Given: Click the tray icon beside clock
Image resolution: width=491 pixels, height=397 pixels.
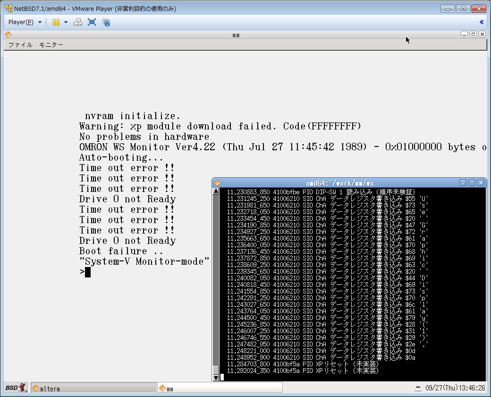Looking at the screenshot, I should [418, 389].
